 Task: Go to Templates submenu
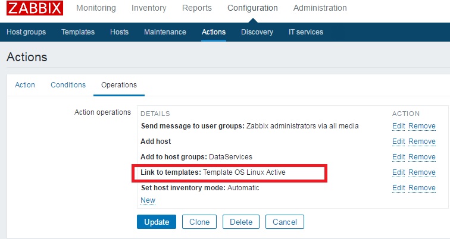coord(78,32)
